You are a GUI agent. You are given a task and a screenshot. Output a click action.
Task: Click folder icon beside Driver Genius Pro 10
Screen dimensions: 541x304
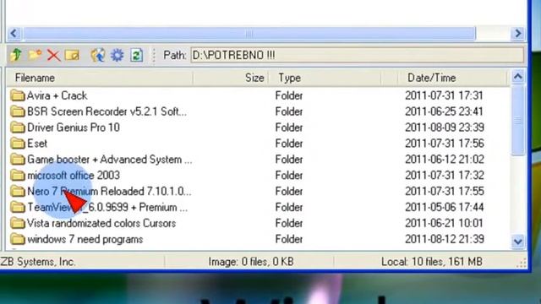pos(17,128)
